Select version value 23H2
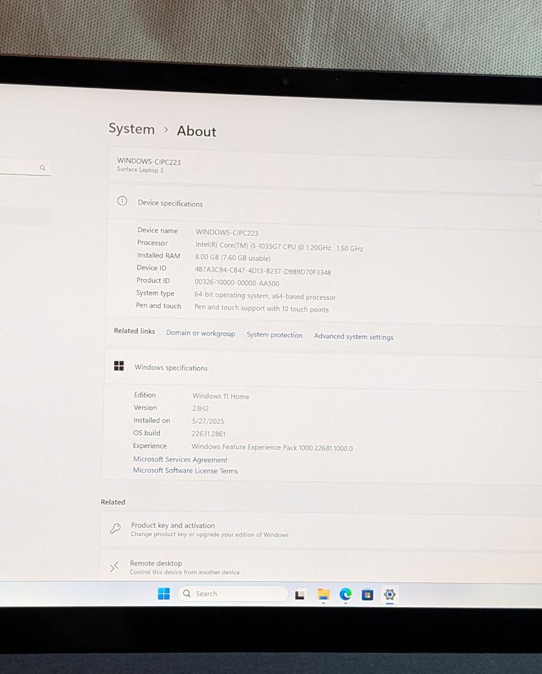542x674 pixels. pos(200,408)
